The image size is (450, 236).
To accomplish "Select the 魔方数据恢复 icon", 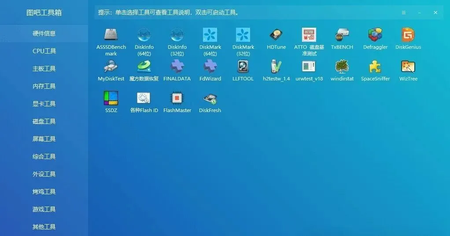I will click(x=144, y=66).
